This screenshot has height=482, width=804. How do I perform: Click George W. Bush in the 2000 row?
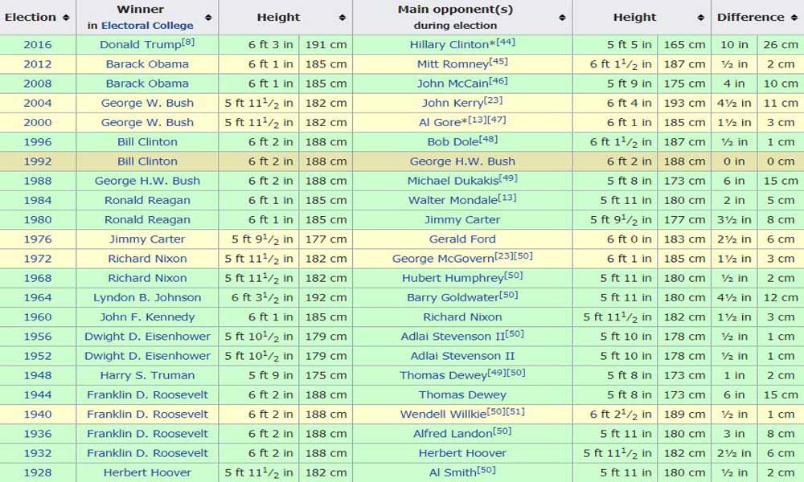click(x=147, y=122)
